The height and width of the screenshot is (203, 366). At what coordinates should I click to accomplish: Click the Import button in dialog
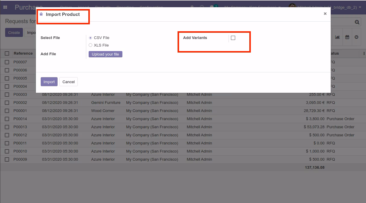point(49,82)
